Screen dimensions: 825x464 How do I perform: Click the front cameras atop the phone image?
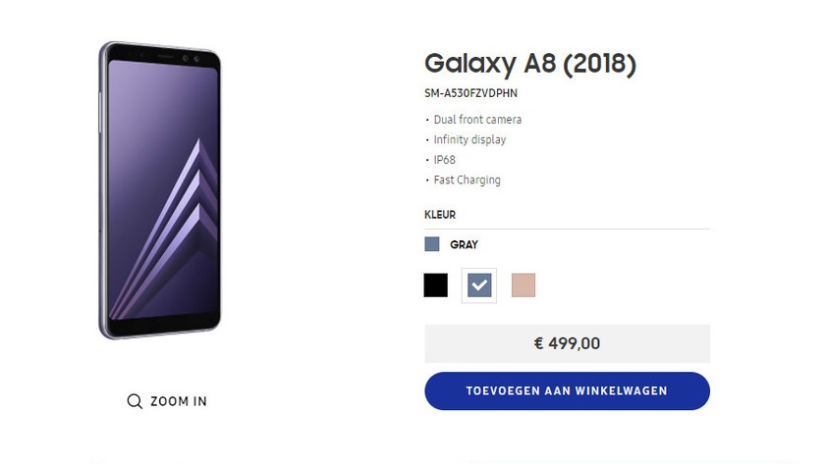[191, 56]
